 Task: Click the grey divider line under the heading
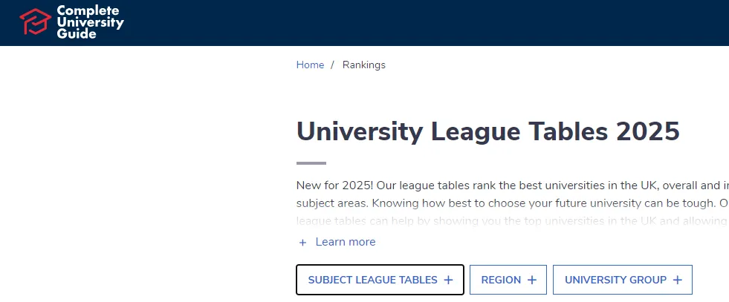pyautogui.click(x=311, y=163)
